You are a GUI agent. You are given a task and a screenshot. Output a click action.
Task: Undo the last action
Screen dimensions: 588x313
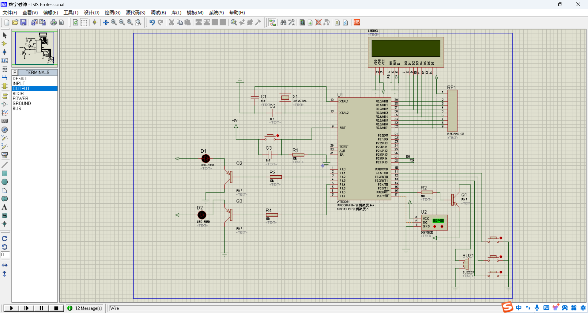point(152,22)
